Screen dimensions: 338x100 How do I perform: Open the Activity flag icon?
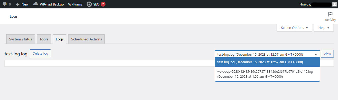(330, 14)
